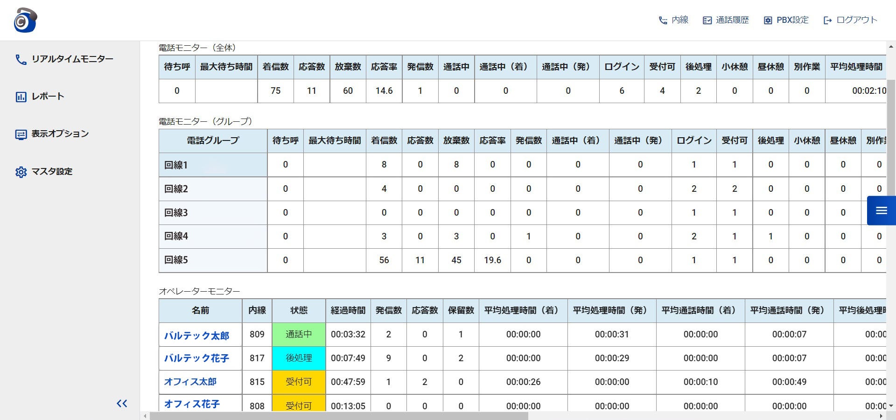This screenshot has width=896, height=420.
Task: Click the ログアウト logout icon
Action: (827, 20)
